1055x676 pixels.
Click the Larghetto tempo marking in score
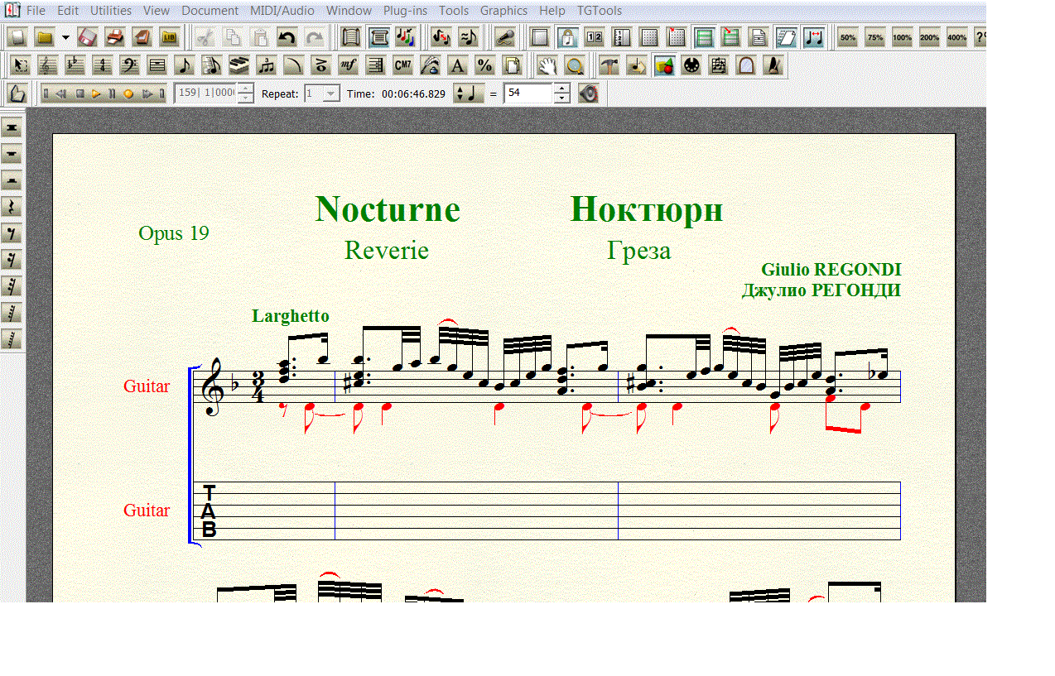point(291,316)
